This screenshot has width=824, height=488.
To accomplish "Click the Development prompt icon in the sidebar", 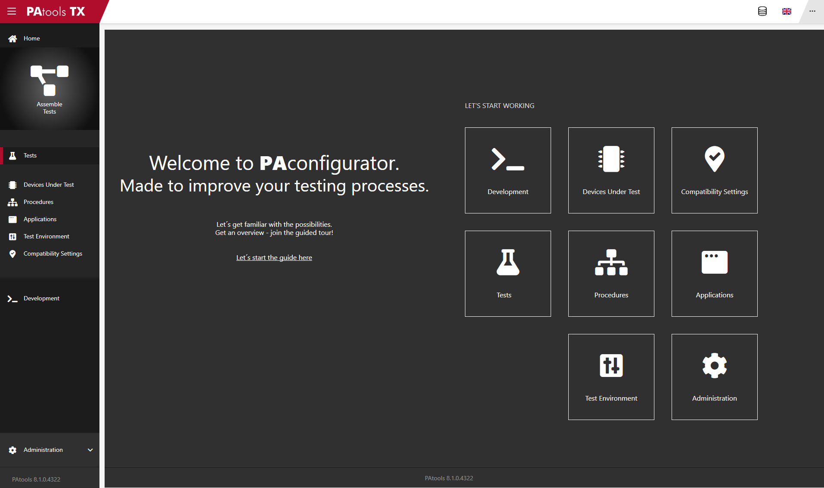I will coord(12,299).
